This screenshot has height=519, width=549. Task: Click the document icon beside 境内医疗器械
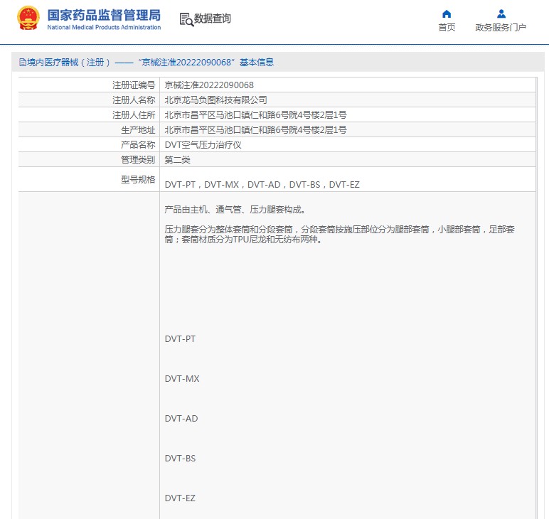coord(23,63)
